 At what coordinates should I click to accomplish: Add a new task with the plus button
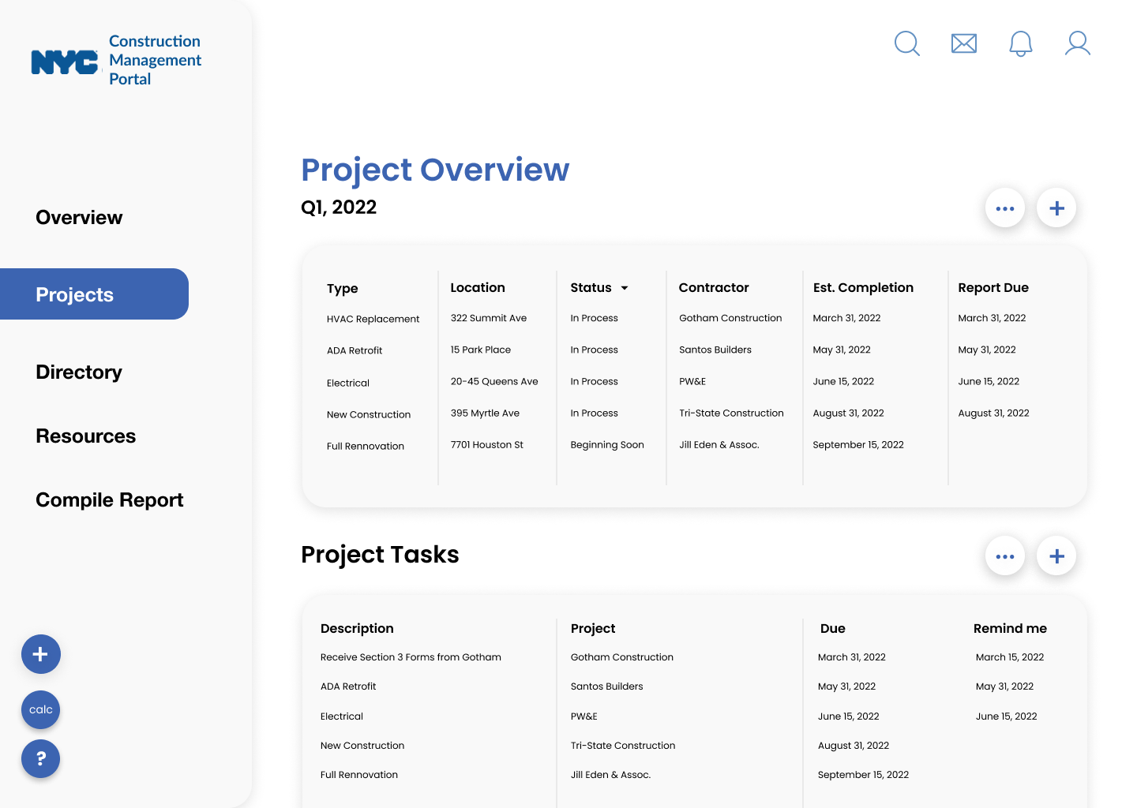(x=1056, y=555)
